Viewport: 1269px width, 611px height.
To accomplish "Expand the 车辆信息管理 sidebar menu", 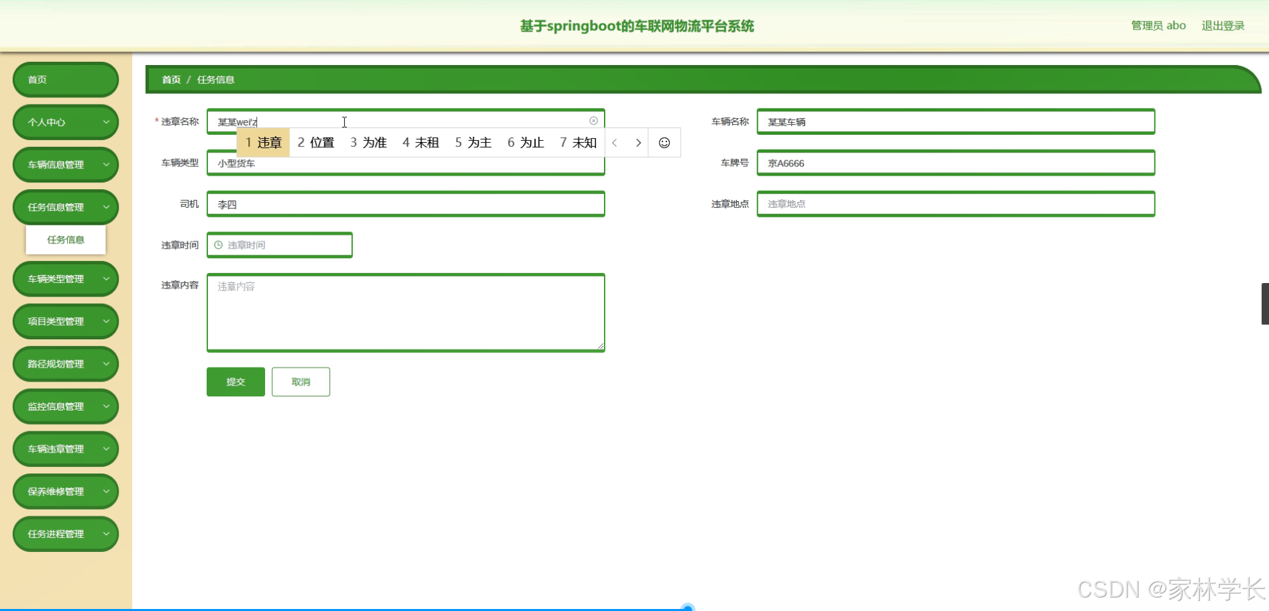I will tap(65, 164).
